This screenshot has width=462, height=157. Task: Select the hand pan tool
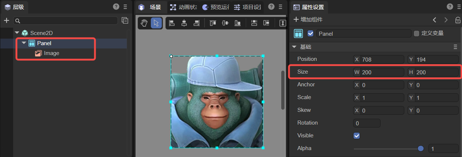tap(144, 23)
